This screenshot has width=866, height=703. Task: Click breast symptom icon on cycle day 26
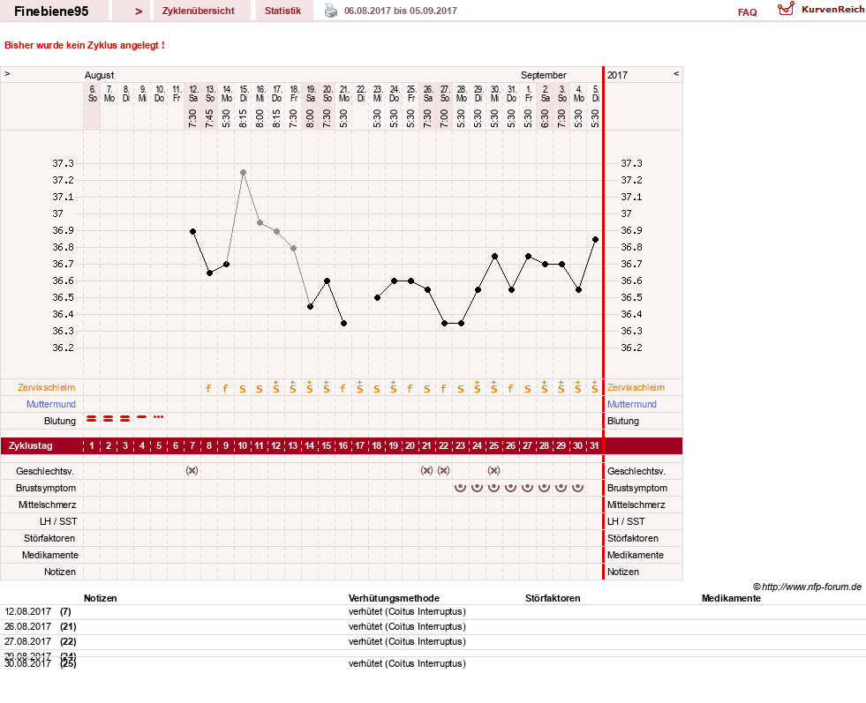(x=511, y=487)
